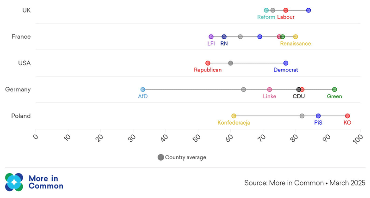The image size is (370, 198).
Task: Click the KO red dot for Poland
Action: [347, 116]
